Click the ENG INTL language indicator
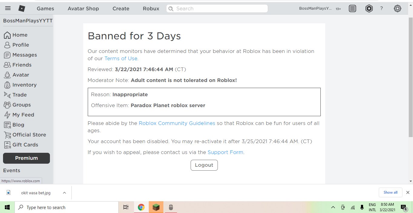 (x=372, y=207)
